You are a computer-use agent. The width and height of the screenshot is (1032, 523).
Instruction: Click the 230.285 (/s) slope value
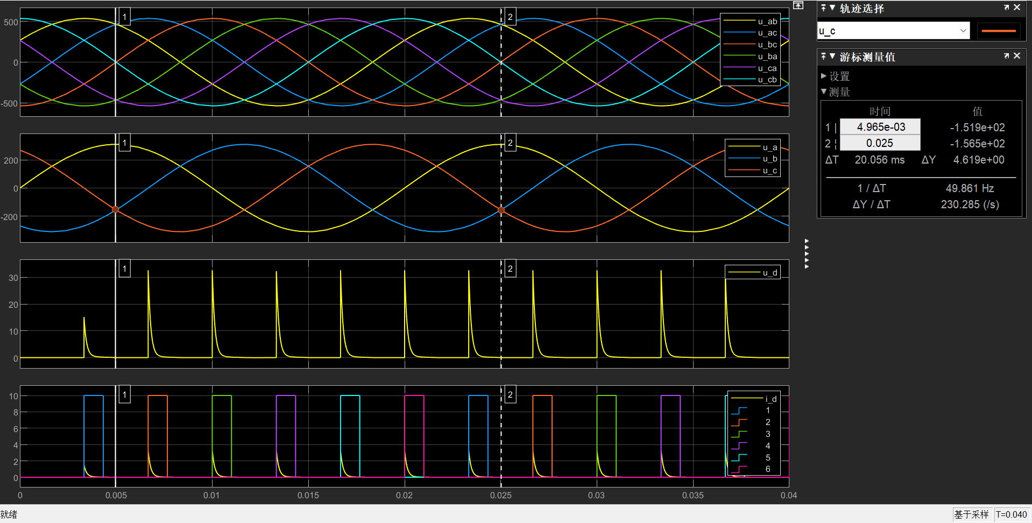(x=970, y=204)
